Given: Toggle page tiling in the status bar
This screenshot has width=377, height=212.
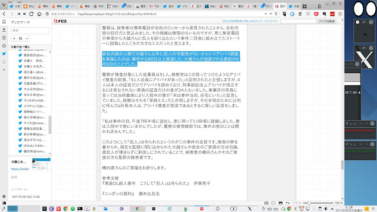Looking at the screenshot, I should (x=273, y=203).
